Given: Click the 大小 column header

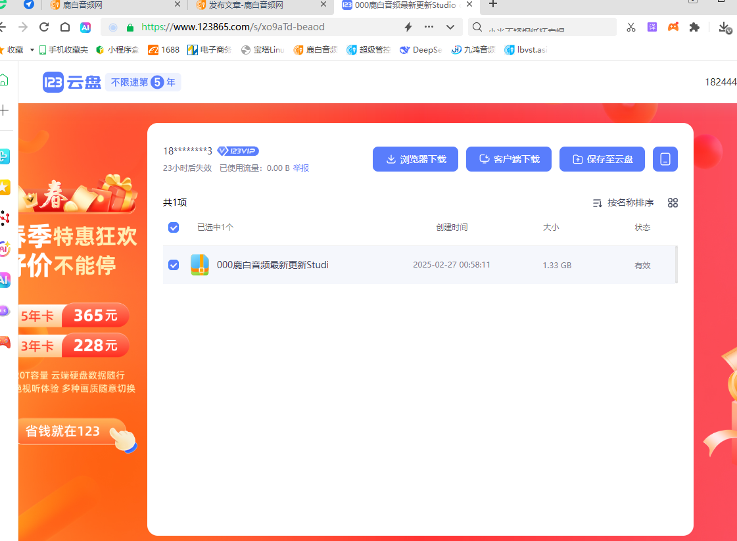Looking at the screenshot, I should coord(551,227).
